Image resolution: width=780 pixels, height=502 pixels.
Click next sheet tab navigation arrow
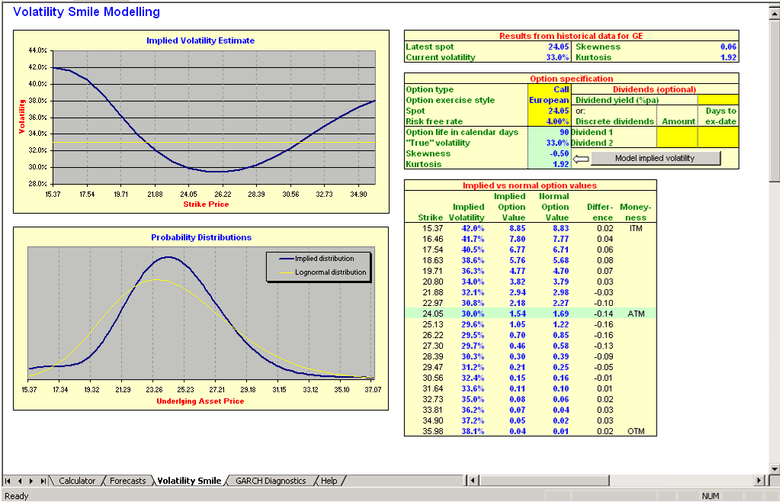[30, 481]
